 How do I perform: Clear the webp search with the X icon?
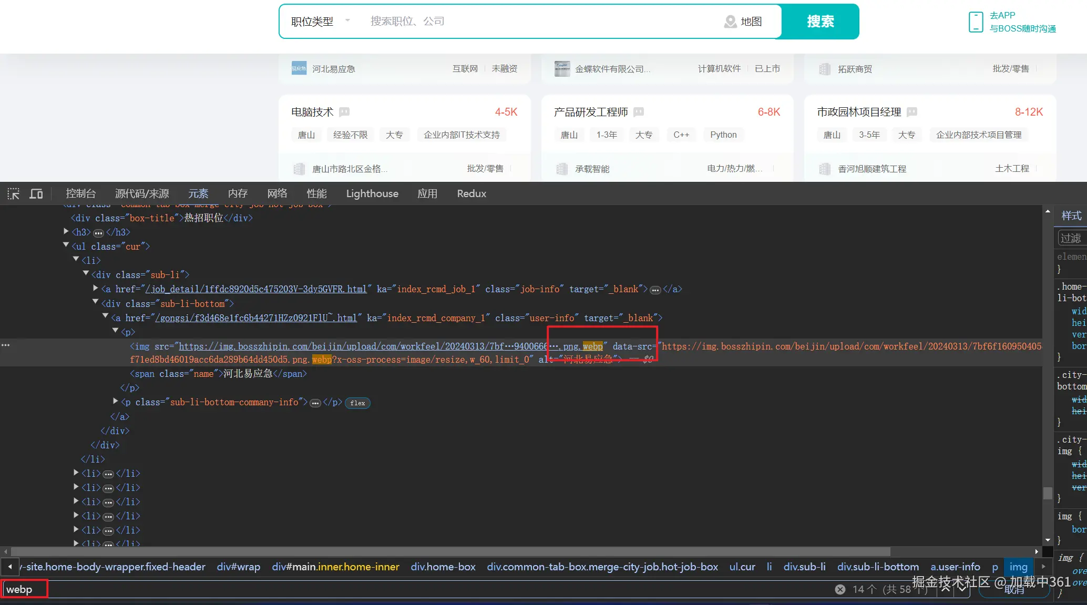click(840, 589)
